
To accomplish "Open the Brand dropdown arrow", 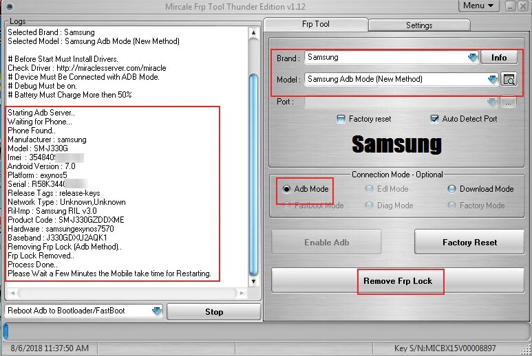I will (473, 57).
